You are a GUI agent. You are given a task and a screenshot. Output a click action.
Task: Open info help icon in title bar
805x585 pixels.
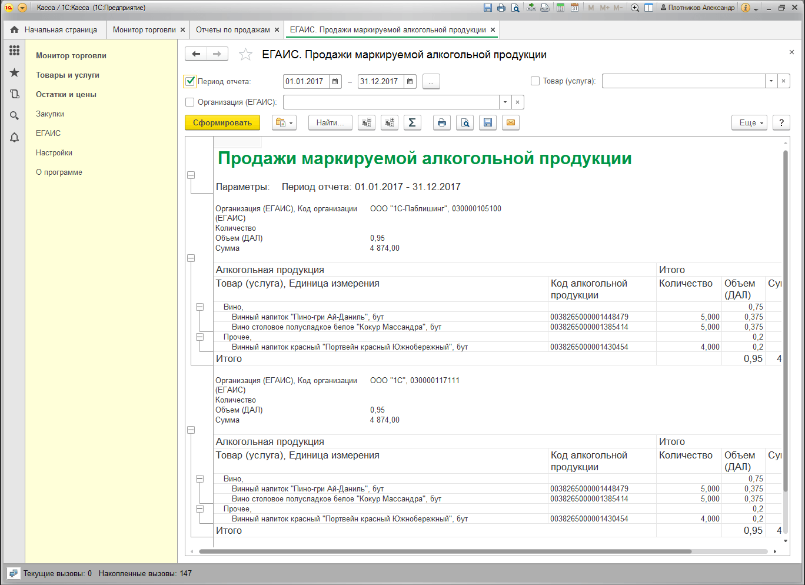tap(746, 8)
